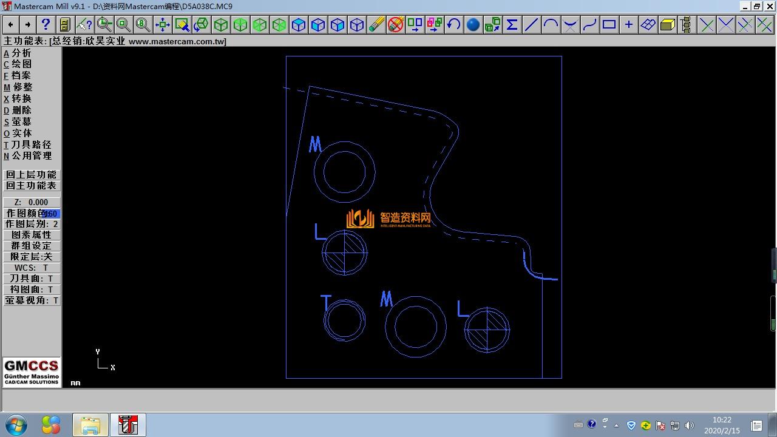Click the 回主功能表 main menu button

point(32,186)
